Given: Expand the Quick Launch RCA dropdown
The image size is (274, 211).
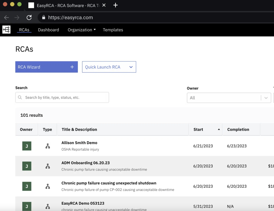Looking at the screenshot, I should click(x=109, y=67).
